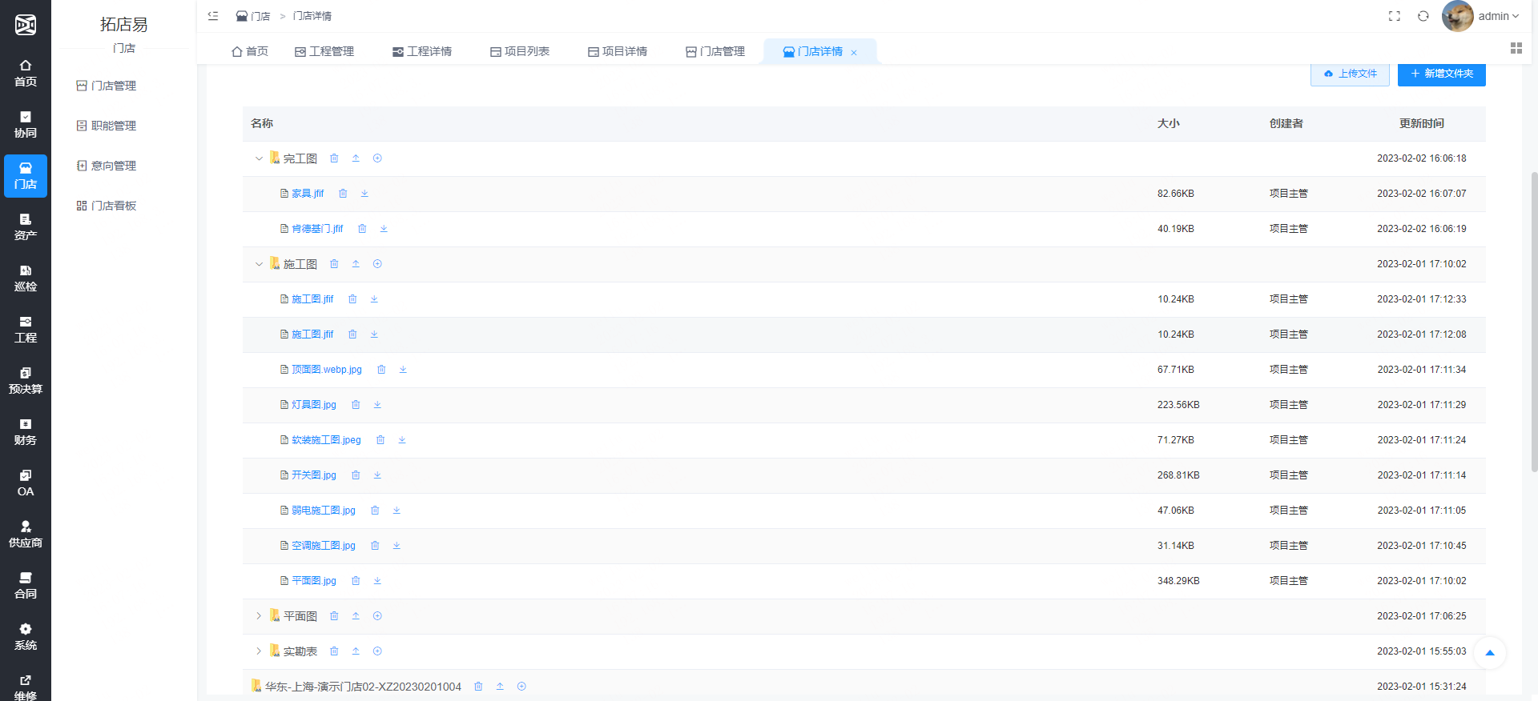Click upload icon on 完工图 folder row
Viewport: 1538px width, 701px height.
coord(356,158)
